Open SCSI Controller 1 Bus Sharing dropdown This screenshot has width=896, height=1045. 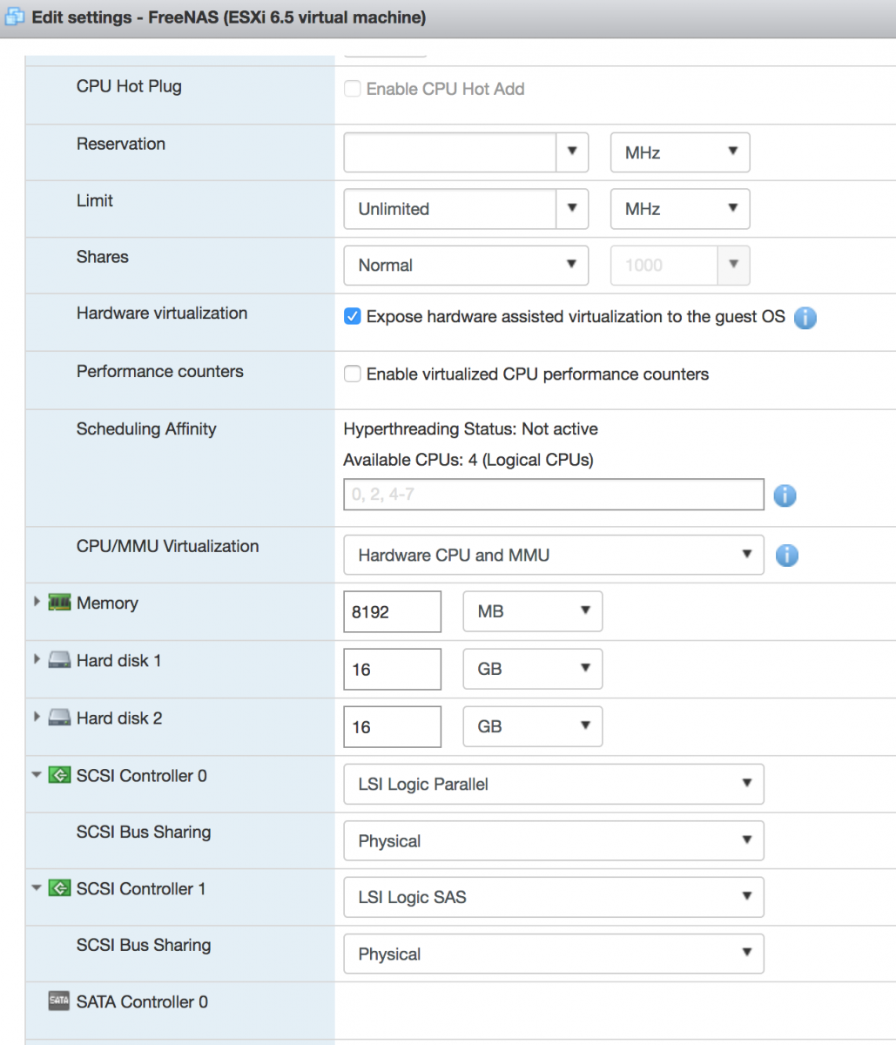click(554, 954)
